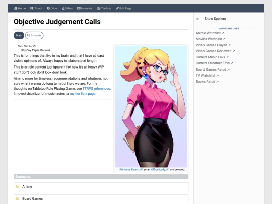Click the arrow icon beside Movies Watchlist
The height and width of the screenshot is (204, 272).
(224, 39)
